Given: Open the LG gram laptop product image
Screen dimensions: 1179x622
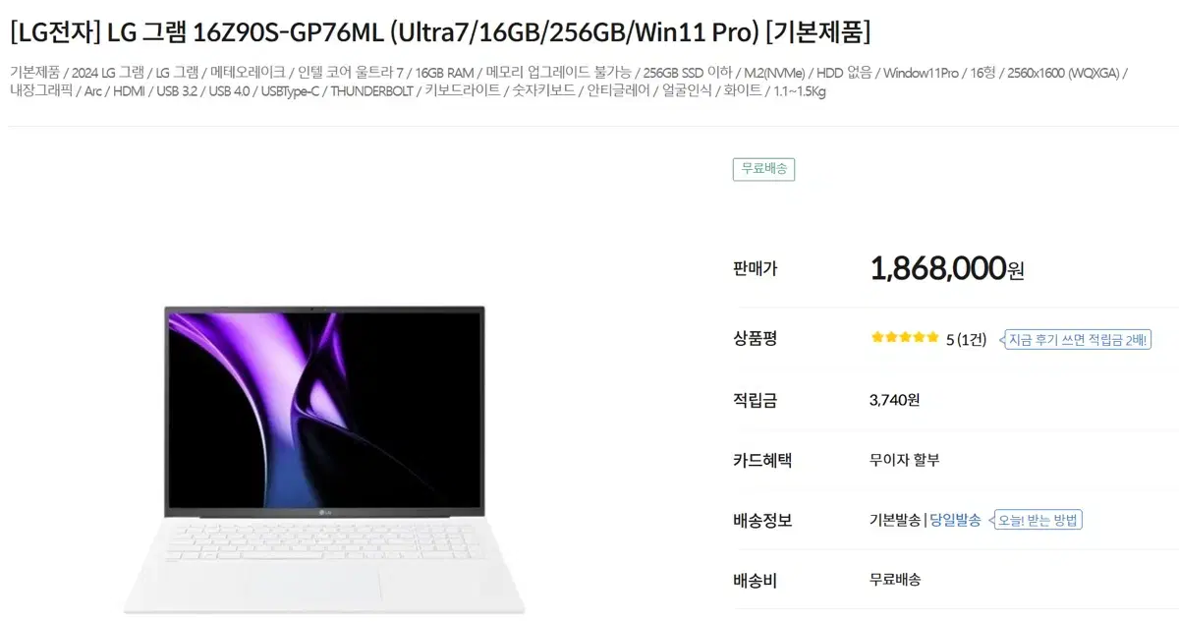Looking at the screenshot, I should (x=324, y=459).
